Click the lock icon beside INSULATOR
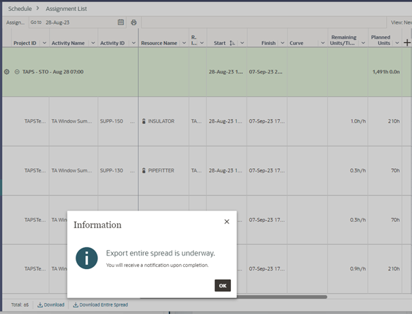Image resolution: width=412 pixels, height=314 pixels. pyautogui.click(x=144, y=121)
